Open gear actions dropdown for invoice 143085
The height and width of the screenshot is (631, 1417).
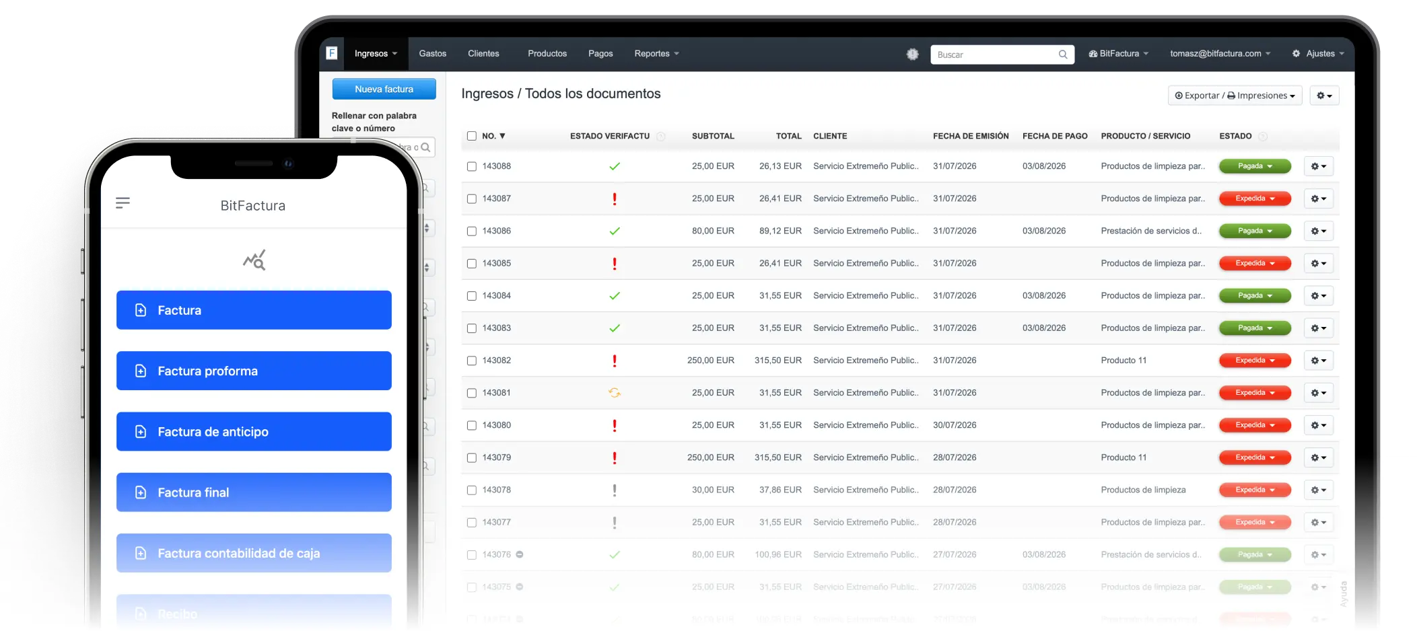(x=1318, y=264)
